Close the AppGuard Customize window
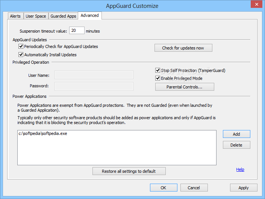Screen dimensions: 265x199 pos(256,4)
